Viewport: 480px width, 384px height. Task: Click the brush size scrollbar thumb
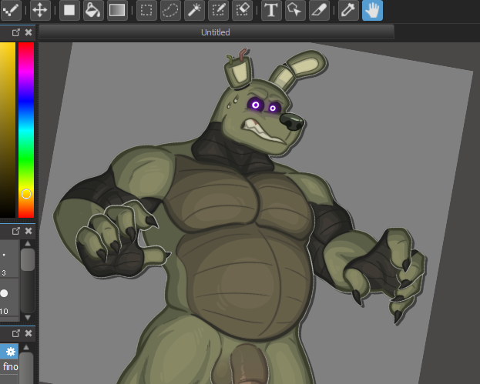tap(28, 260)
